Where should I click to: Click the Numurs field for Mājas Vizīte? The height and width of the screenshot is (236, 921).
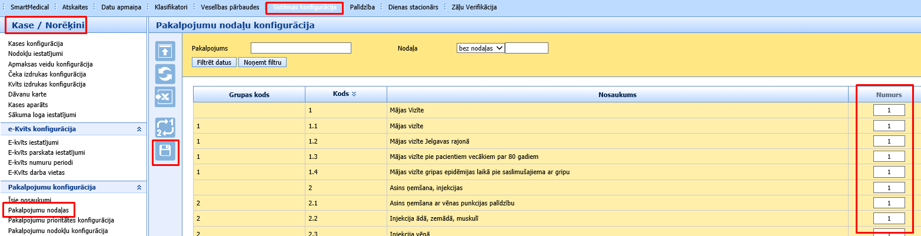click(x=889, y=110)
